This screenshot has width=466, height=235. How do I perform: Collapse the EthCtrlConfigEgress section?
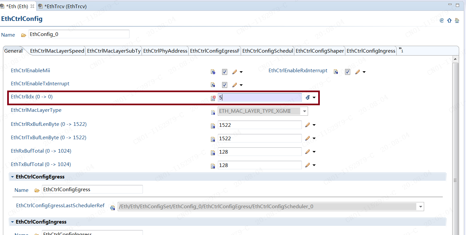tap(12, 177)
